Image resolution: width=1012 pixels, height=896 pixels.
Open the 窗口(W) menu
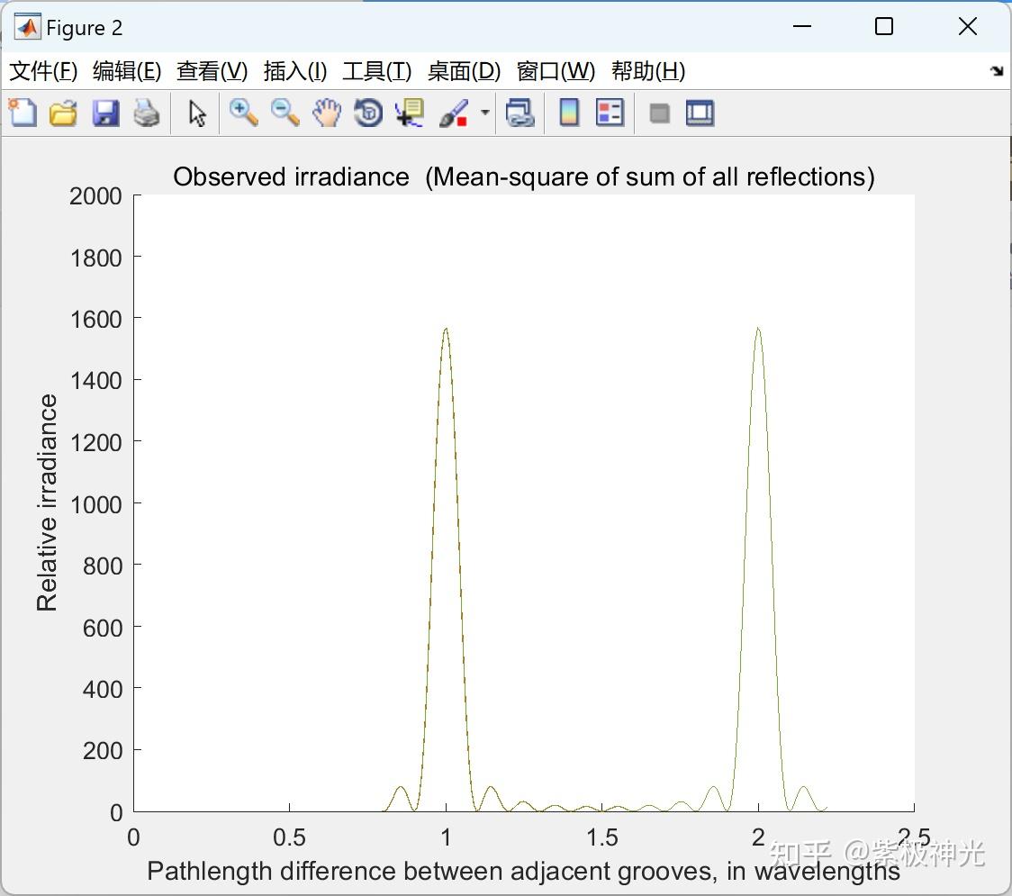click(556, 71)
